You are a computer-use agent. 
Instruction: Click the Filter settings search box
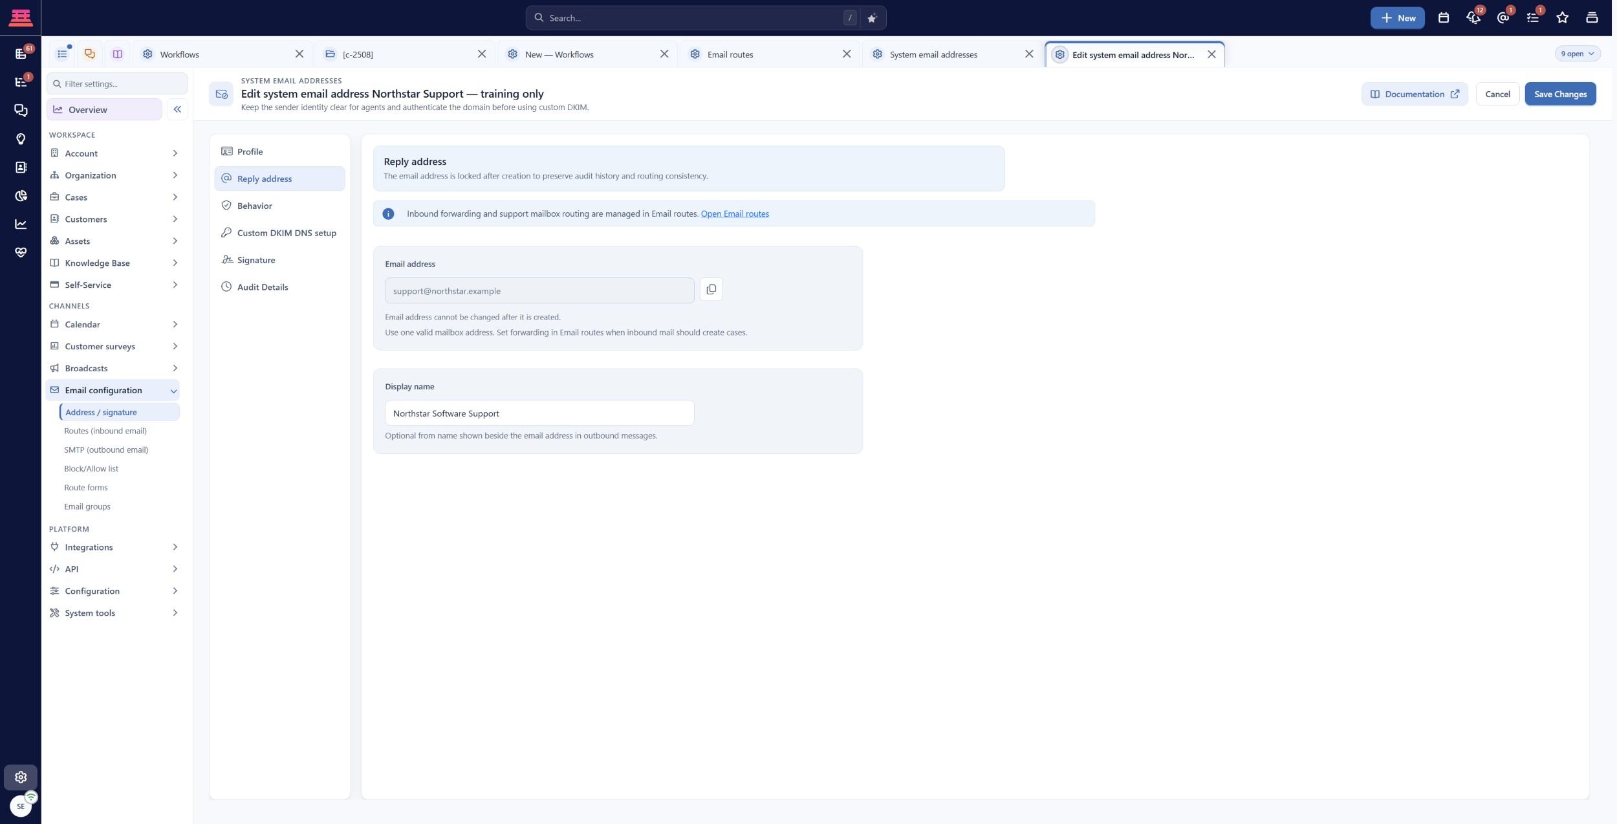pos(117,83)
